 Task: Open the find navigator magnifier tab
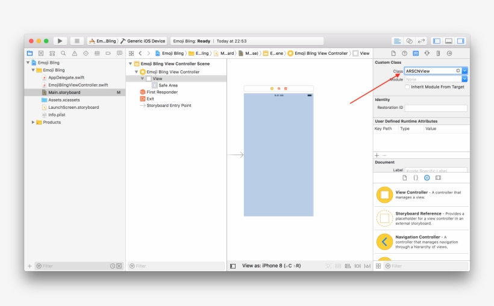coord(63,53)
